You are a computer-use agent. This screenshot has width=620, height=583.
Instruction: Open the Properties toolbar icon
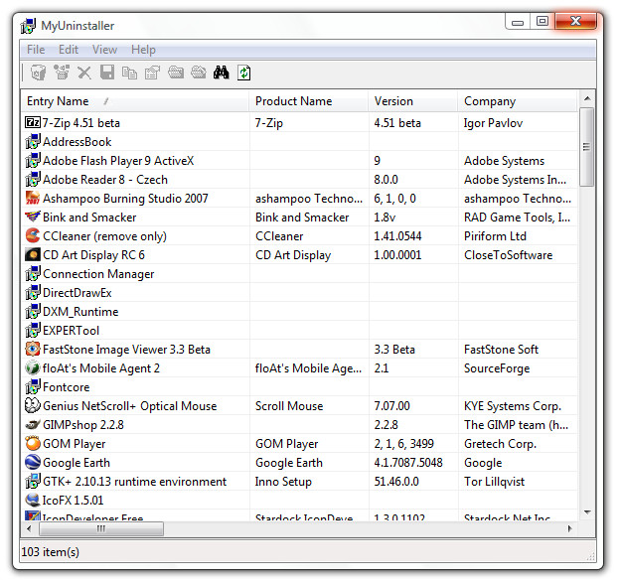(x=152, y=73)
